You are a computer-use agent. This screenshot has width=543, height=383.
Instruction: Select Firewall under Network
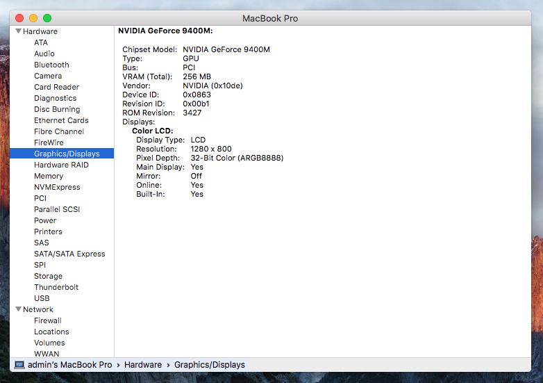(48, 320)
